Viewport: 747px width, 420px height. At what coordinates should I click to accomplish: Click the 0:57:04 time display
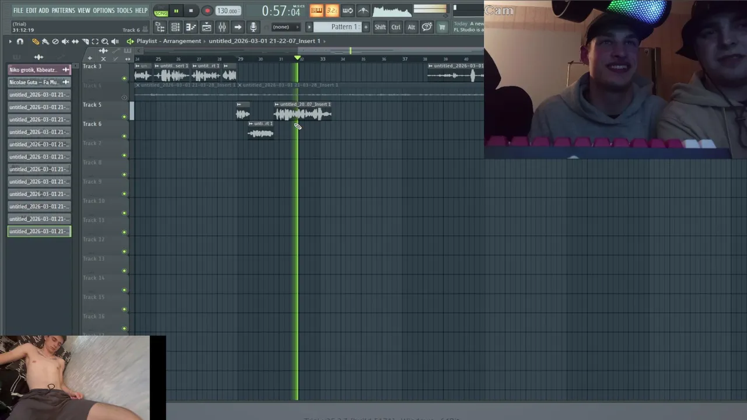click(x=281, y=11)
